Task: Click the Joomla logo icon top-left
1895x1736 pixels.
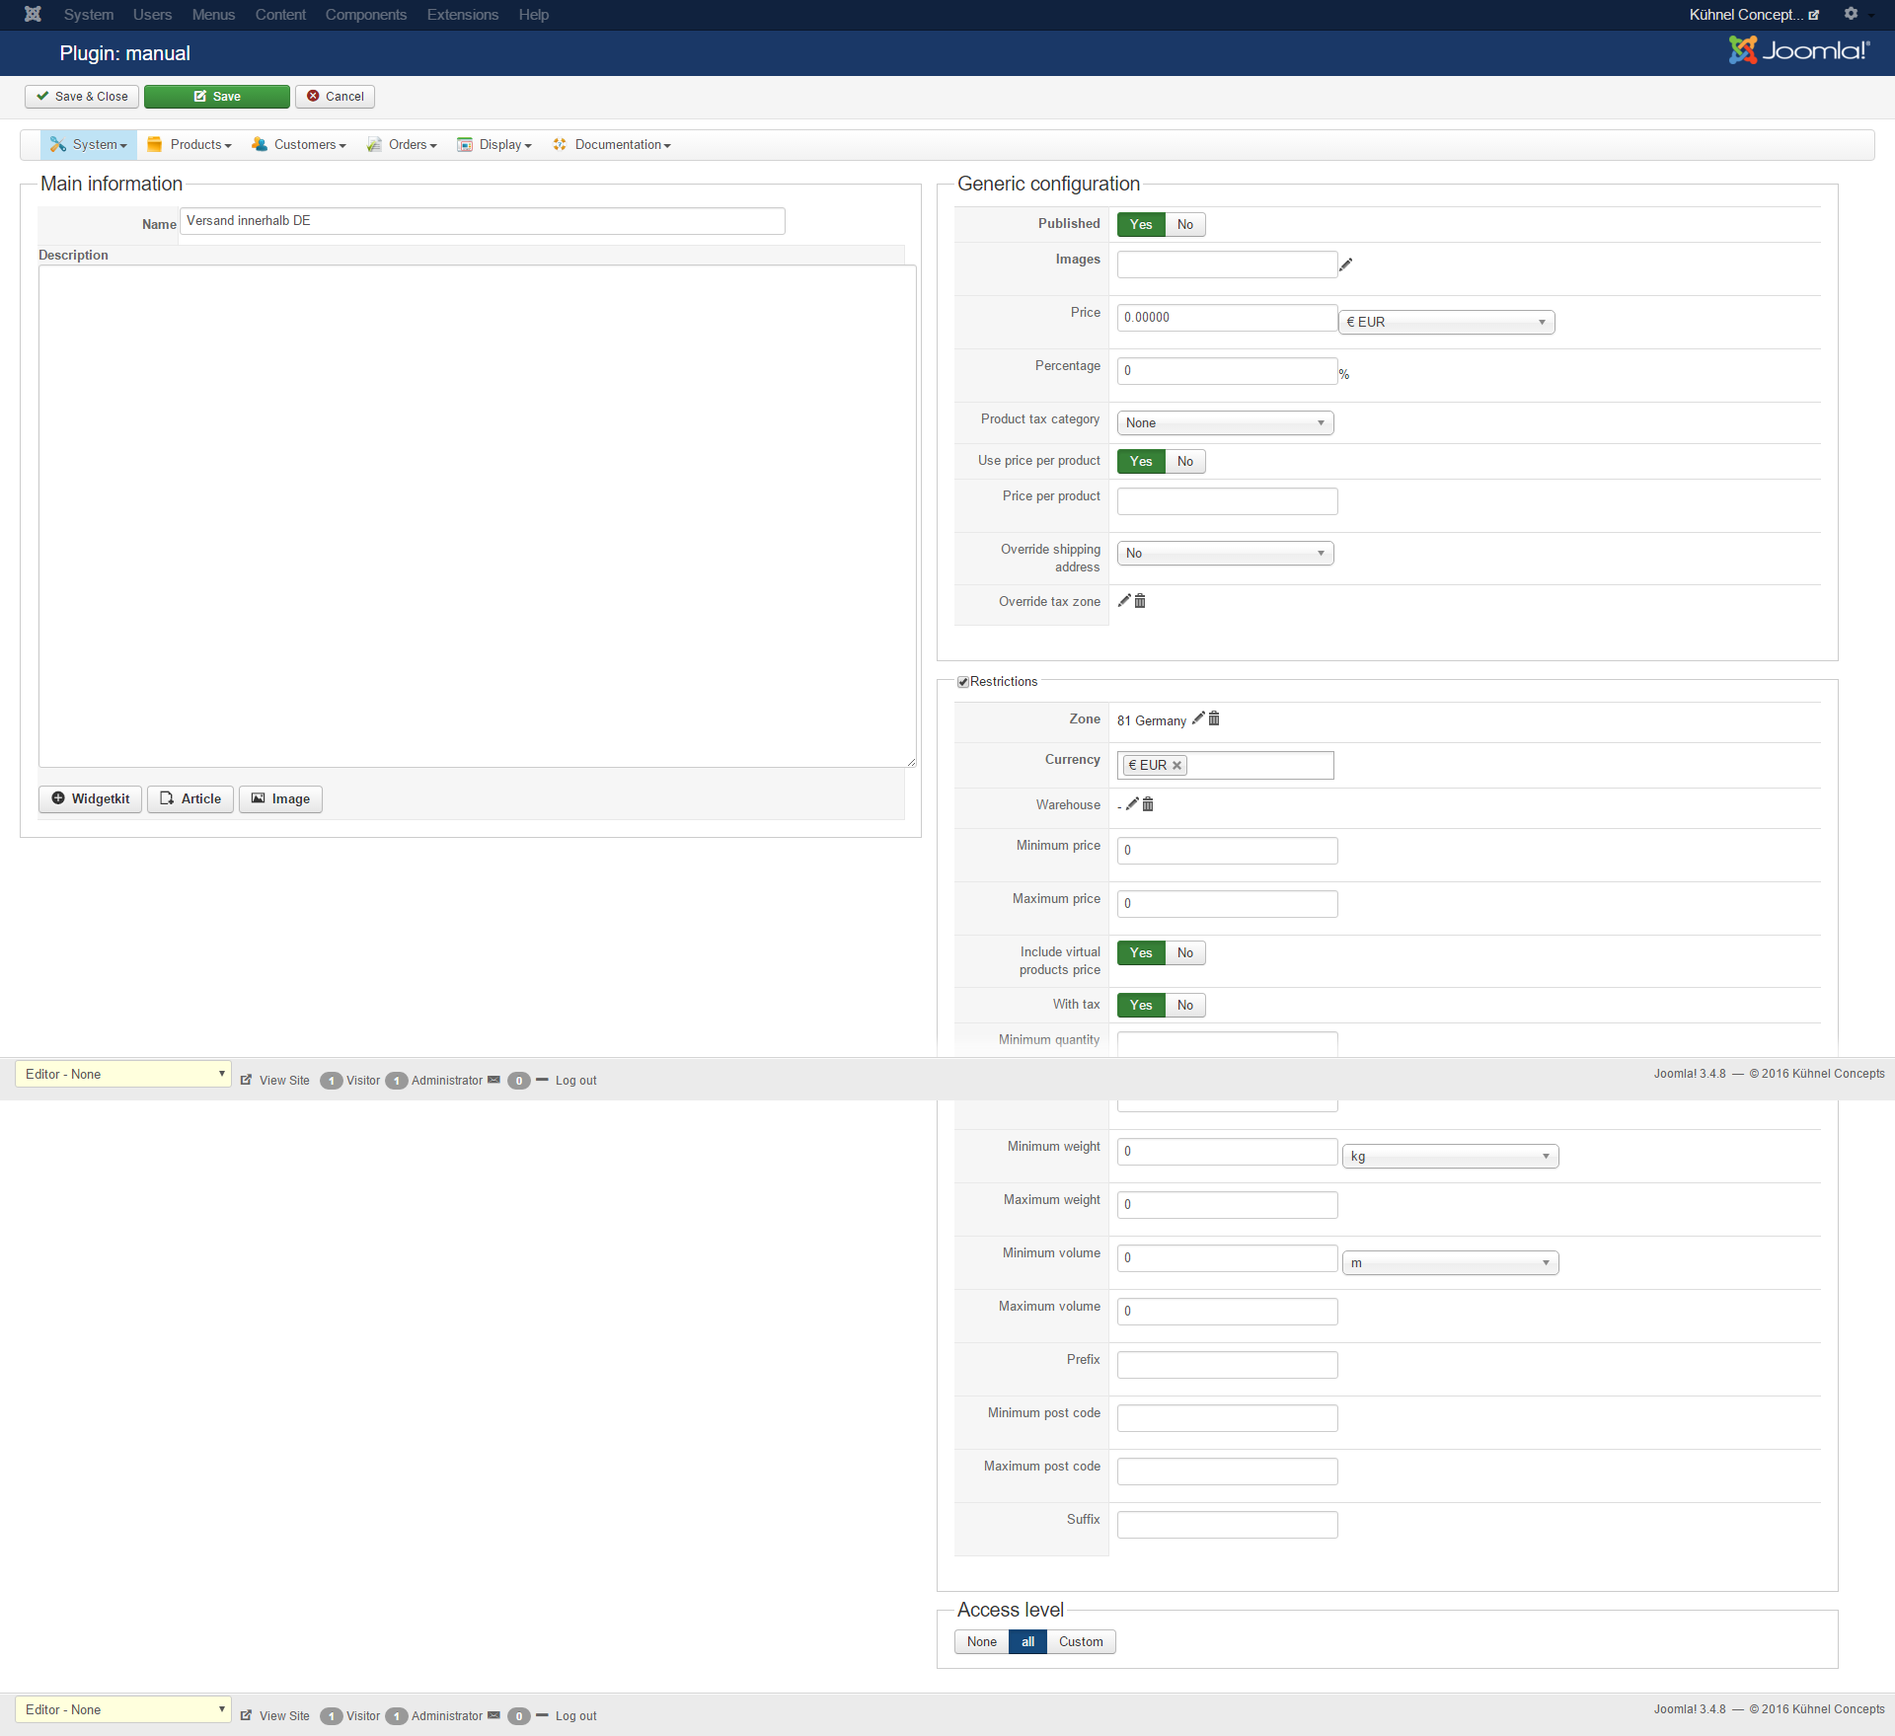Action: 33,14
